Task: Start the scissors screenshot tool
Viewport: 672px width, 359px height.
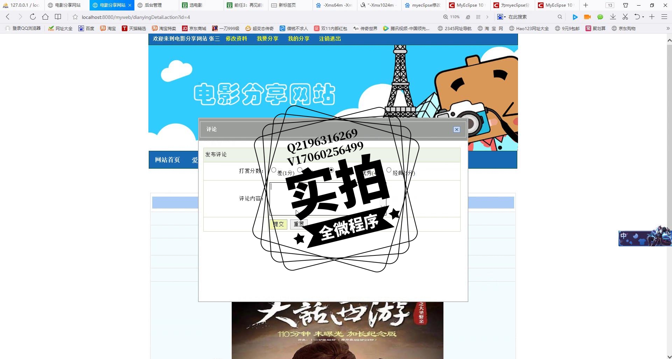Action: pyautogui.click(x=625, y=17)
